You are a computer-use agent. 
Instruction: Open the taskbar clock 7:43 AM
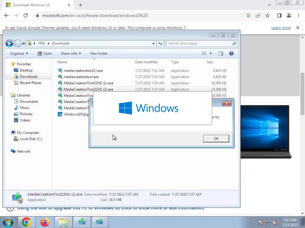coord(290,222)
